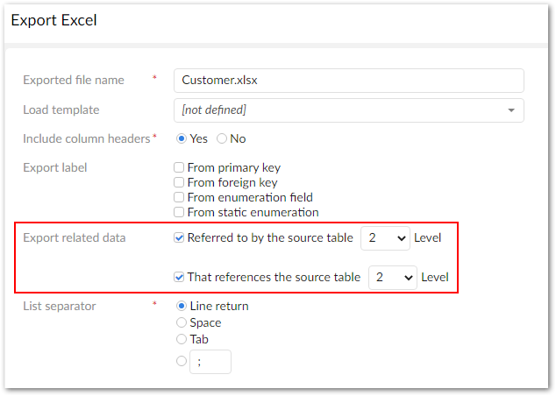Screen dimensions: 556x396
Task: Open level dropdown for That references
Action: 392,277
